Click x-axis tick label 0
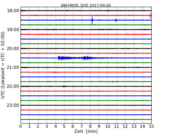The width and height of the screenshot is (172, 137). pyautogui.click(x=21, y=126)
